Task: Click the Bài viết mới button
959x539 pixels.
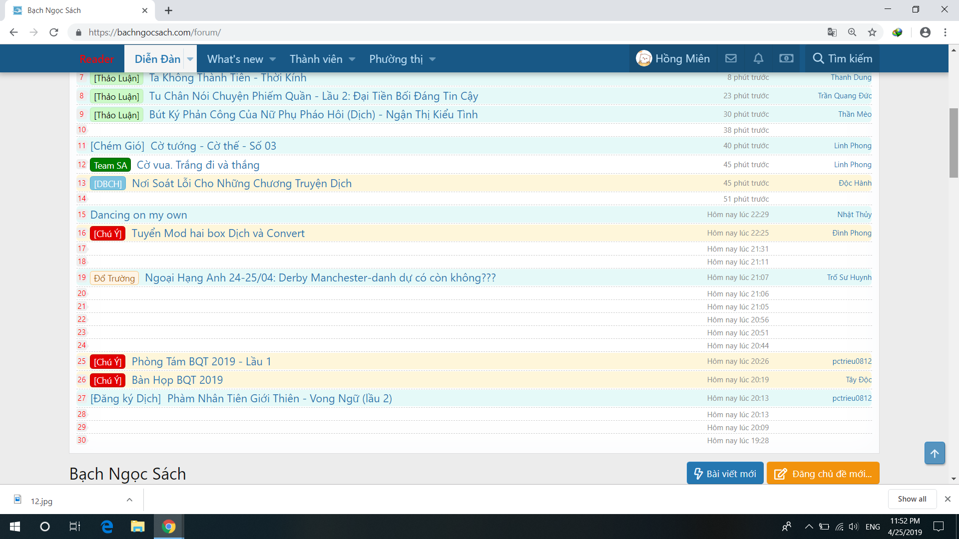Action: pyautogui.click(x=725, y=473)
